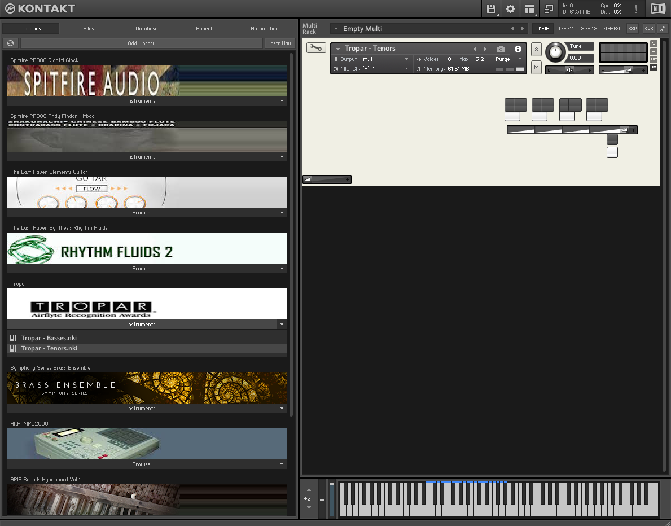Click the Native Instruments NI logo
Viewport: 671px width, 526px height.
pos(657,8)
